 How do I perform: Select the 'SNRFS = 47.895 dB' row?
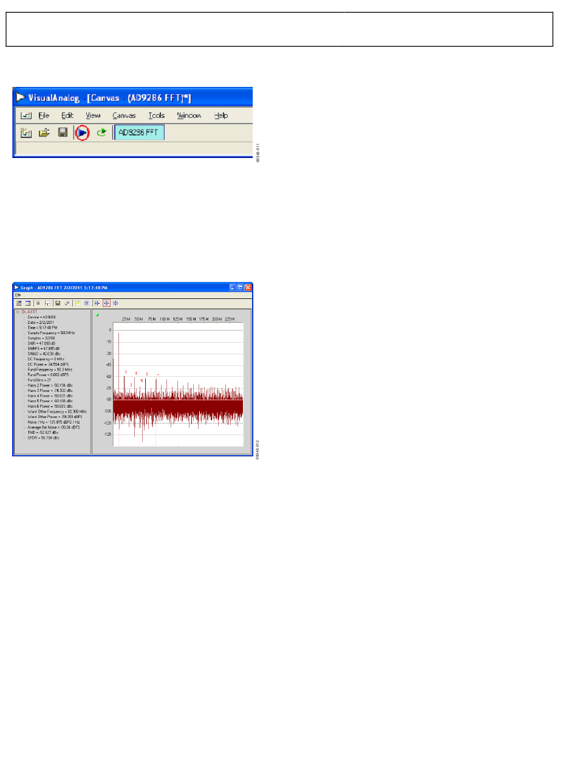tap(43, 348)
